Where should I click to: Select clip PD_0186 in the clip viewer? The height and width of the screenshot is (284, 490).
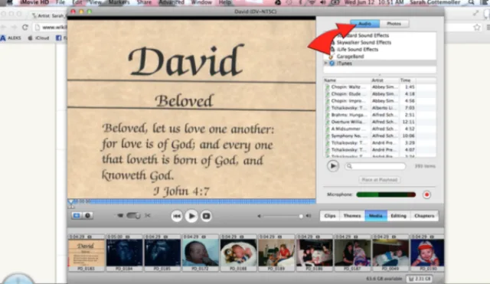click(315, 253)
